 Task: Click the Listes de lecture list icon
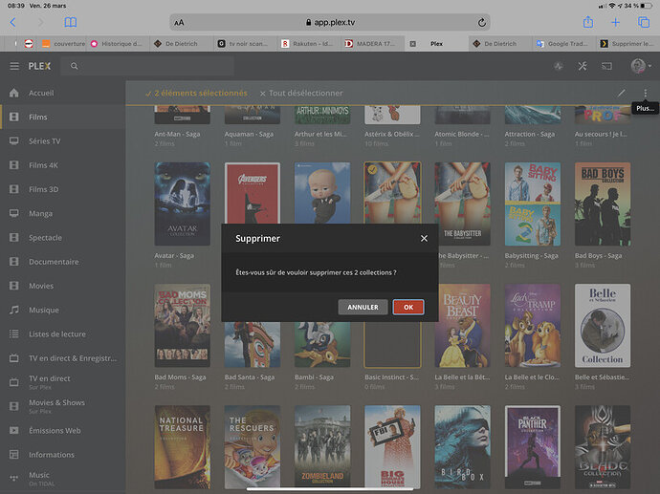14,333
